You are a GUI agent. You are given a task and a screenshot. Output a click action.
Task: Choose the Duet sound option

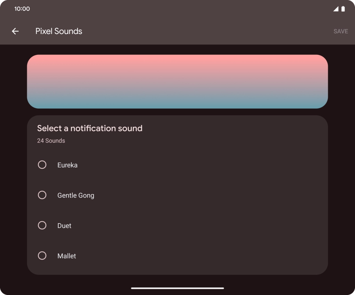tap(42, 225)
